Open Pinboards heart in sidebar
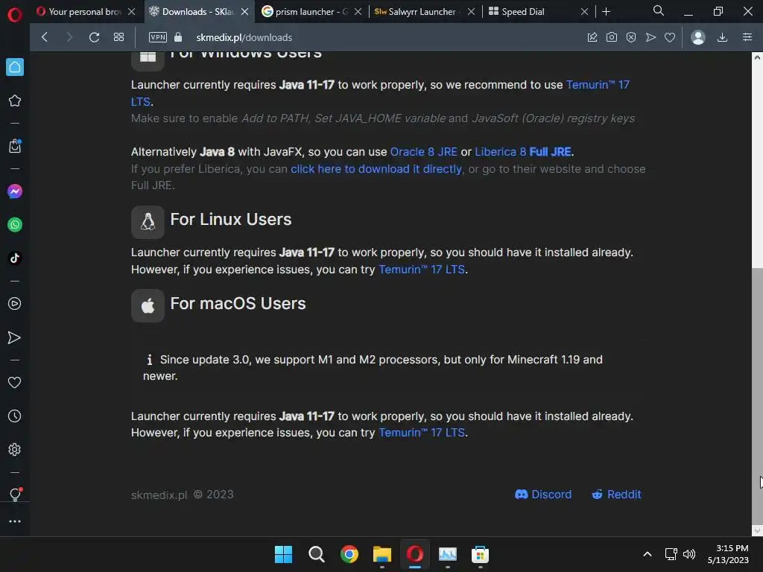This screenshot has width=763, height=572. [x=15, y=383]
